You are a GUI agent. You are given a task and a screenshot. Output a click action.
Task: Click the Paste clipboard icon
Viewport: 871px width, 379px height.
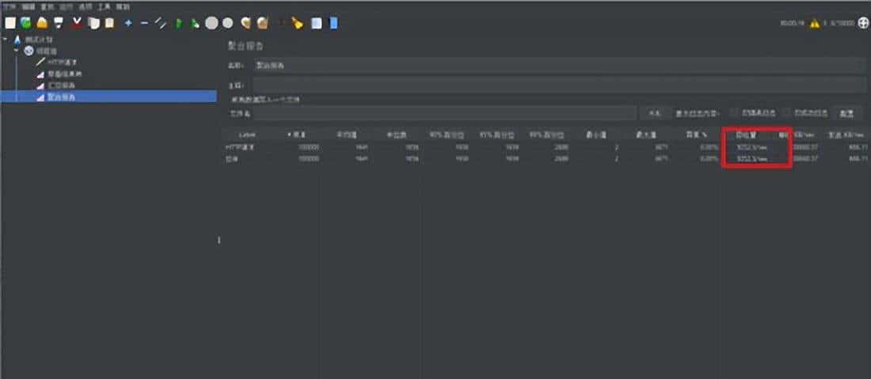click(x=109, y=23)
